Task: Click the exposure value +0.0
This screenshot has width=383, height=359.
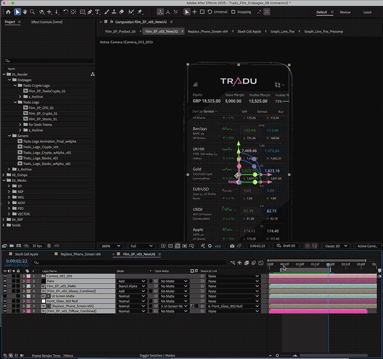Action: 218,246
